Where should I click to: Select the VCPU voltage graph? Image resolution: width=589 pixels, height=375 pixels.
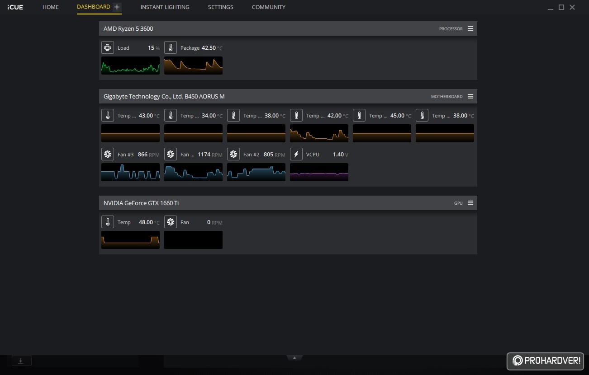click(x=319, y=172)
